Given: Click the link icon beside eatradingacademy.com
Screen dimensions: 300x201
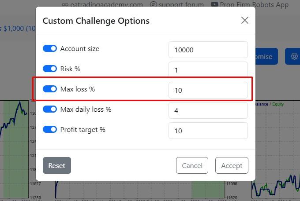Looking at the screenshot, I should tap(65, 5).
